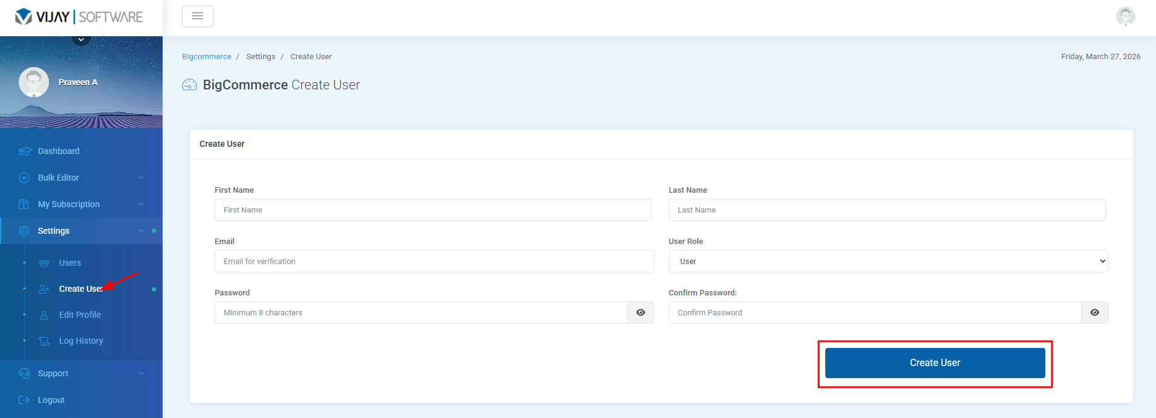The width and height of the screenshot is (1156, 418).
Task: Click Praveen A's sidebar profile picture
Action: point(34,82)
